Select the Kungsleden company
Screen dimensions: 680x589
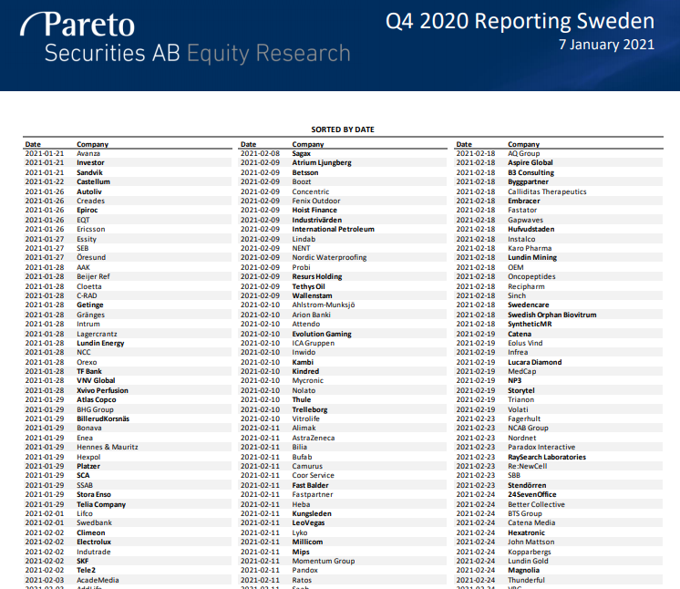(x=312, y=513)
